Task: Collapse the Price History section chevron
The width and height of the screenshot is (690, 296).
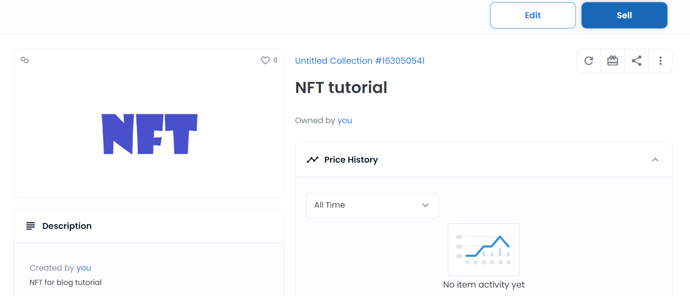Action: [x=655, y=160]
